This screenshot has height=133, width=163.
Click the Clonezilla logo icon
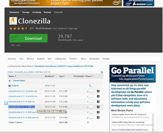coord(13,21)
